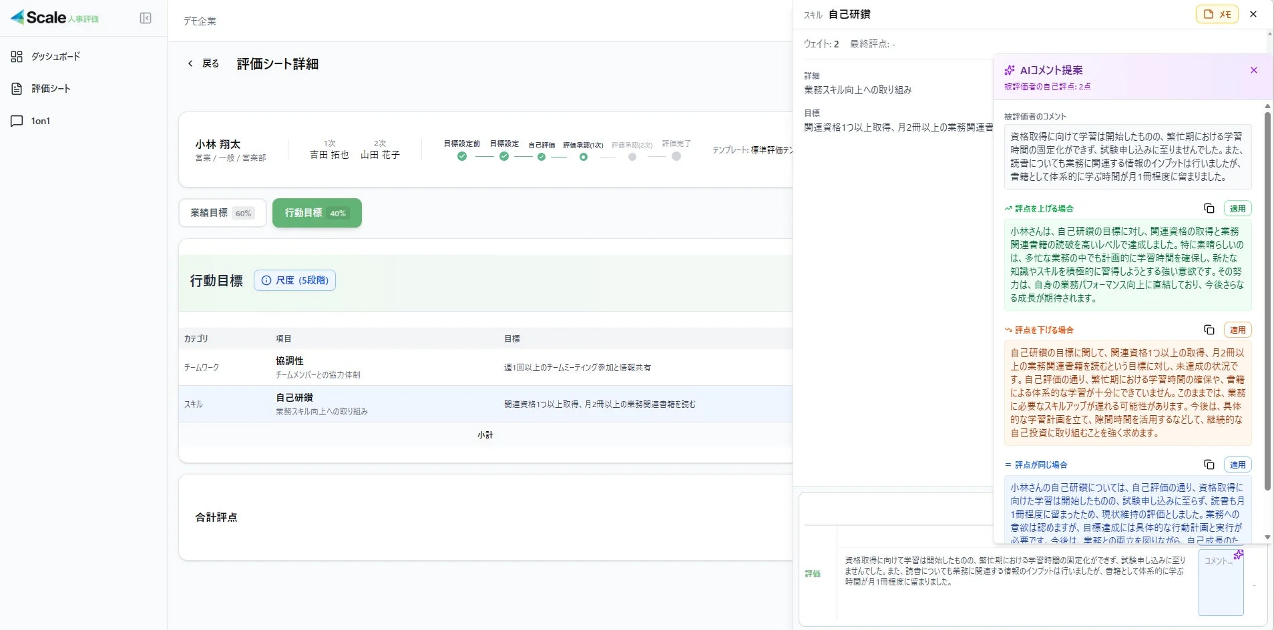The width and height of the screenshot is (1274, 630).
Task: Click the info icon beside 尺度（5段階）
Action: click(266, 280)
